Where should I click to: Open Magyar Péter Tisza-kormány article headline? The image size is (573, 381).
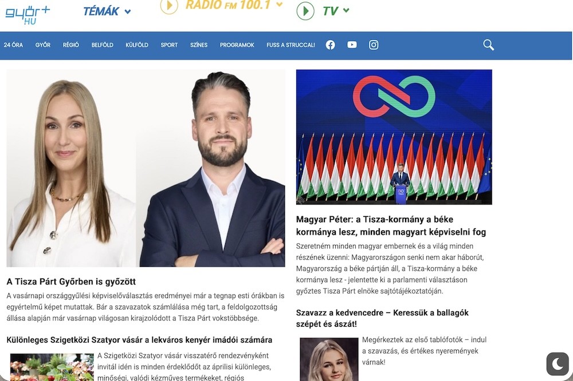coord(391,225)
